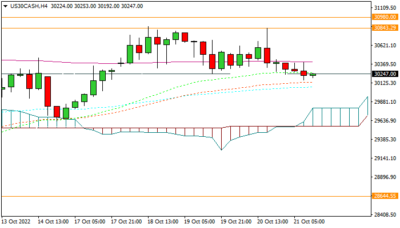Select the orange horizontal line near 28644.55
400x228 pixels.
tap(171, 196)
